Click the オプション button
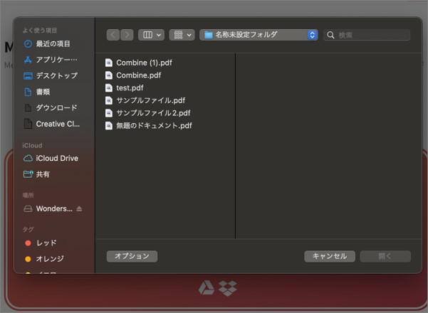 (132, 256)
